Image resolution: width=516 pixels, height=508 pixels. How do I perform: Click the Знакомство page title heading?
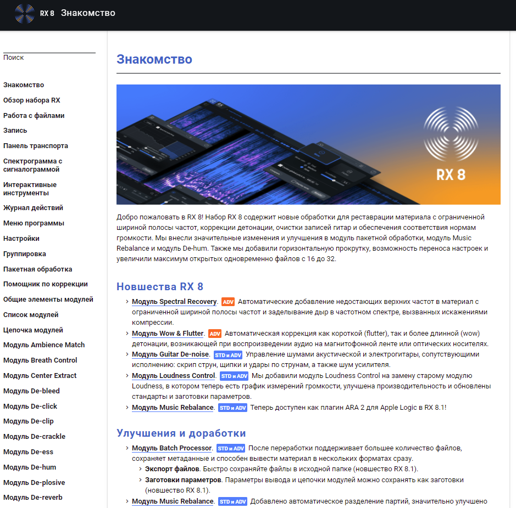[154, 59]
